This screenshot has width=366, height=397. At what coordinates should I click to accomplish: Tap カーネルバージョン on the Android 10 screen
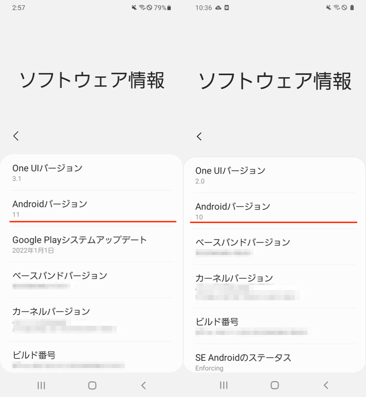tap(274, 286)
